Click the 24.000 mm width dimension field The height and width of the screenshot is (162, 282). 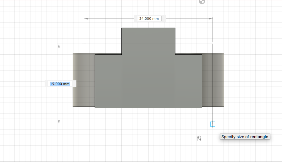coord(149,19)
